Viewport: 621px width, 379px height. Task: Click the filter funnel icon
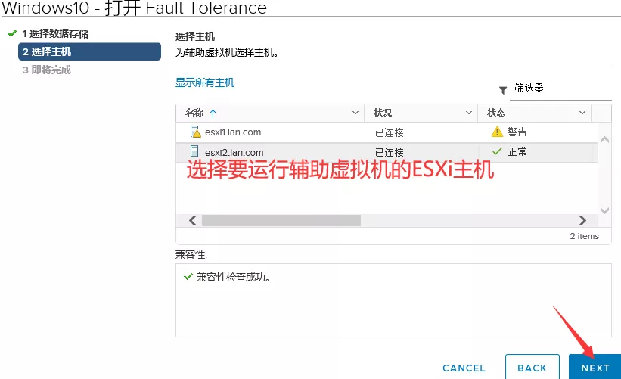(x=503, y=89)
